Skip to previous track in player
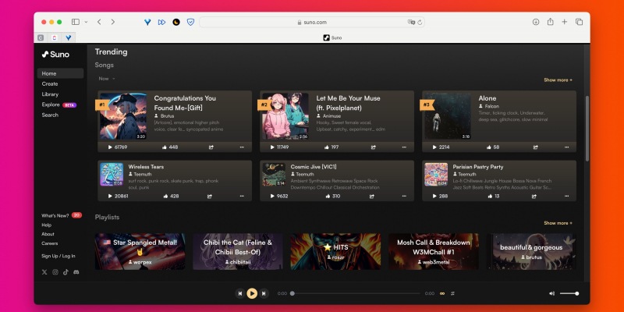 click(x=240, y=294)
